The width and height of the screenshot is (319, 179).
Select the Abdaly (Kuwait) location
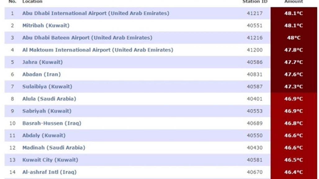pos(44,135)
